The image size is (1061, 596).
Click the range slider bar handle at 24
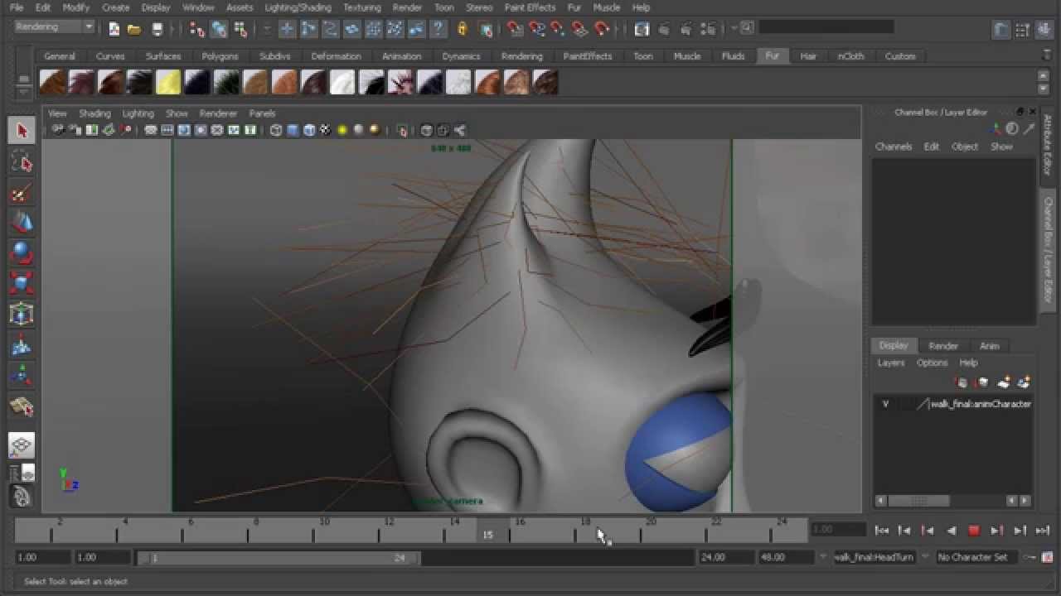click(x=412, y=558)
